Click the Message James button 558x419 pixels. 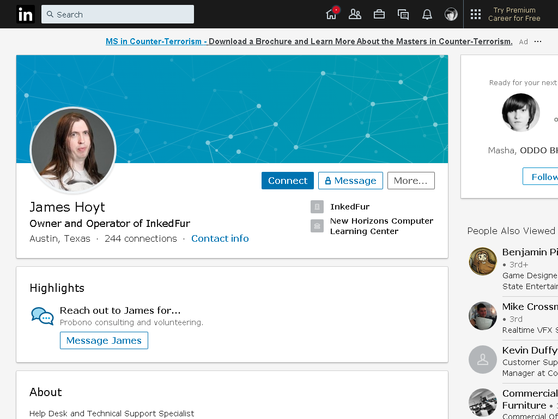tap(104, 340)
